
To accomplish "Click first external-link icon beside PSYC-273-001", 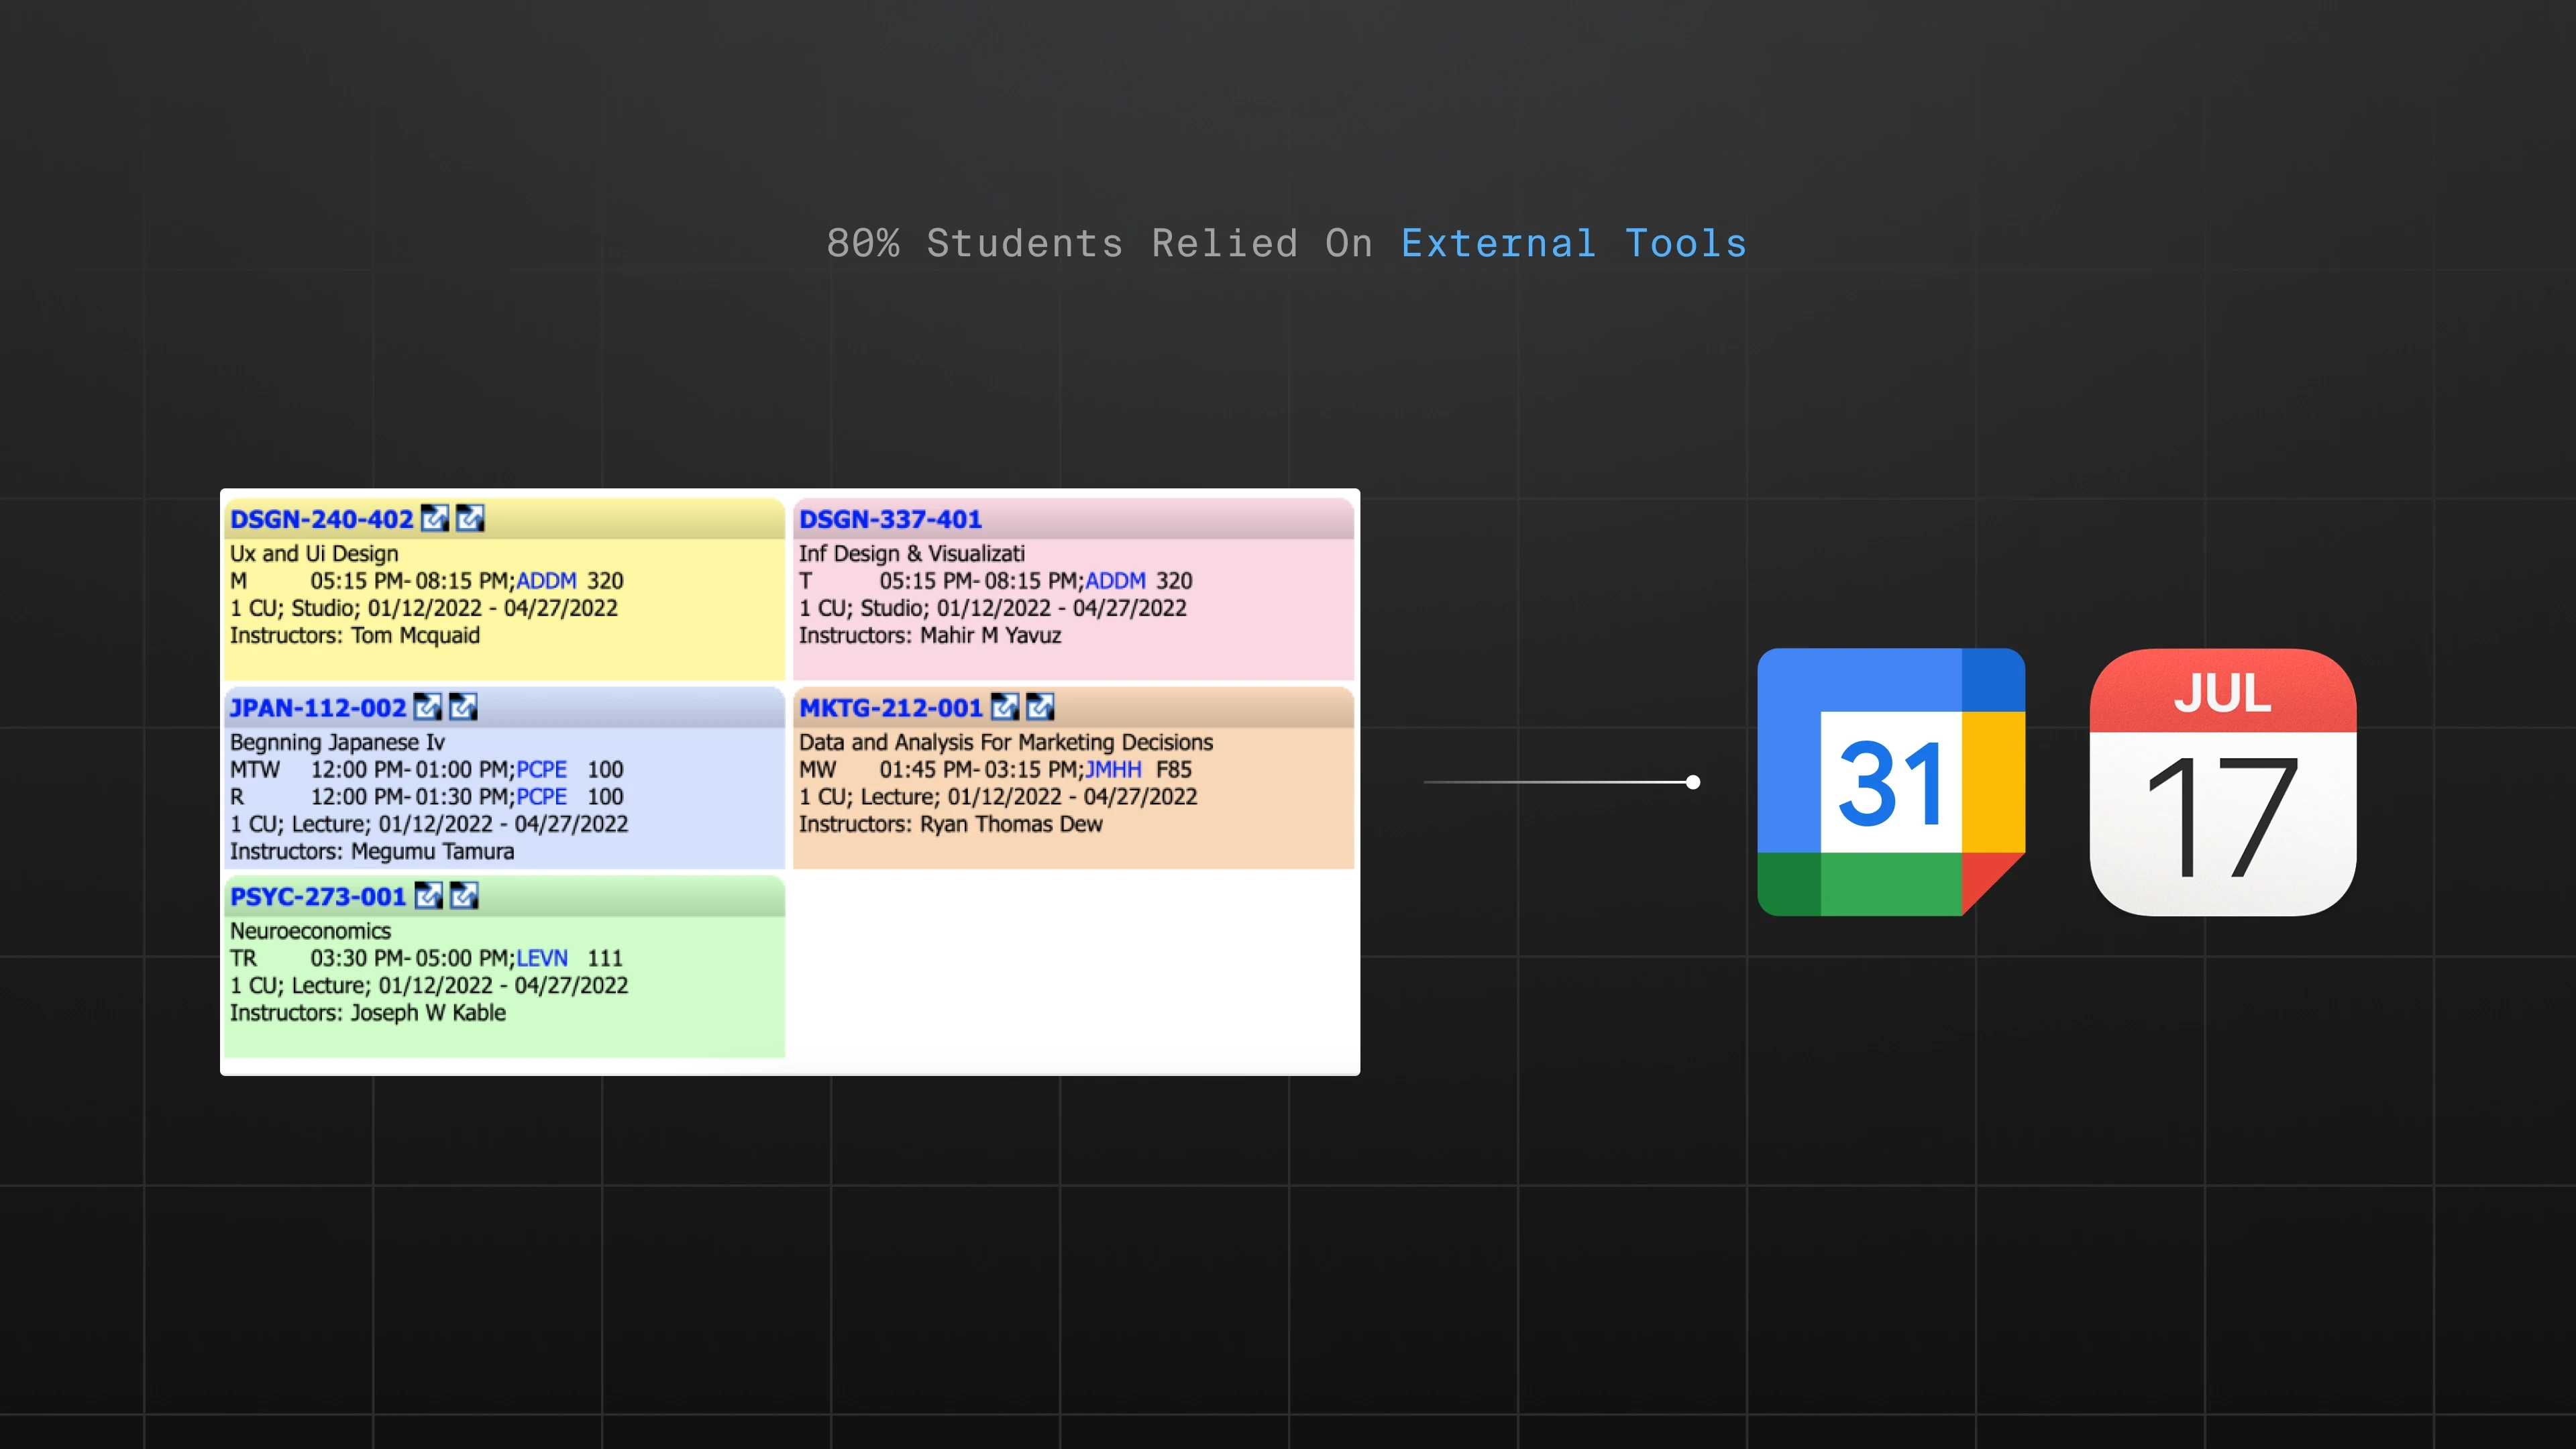I will 428,896.
